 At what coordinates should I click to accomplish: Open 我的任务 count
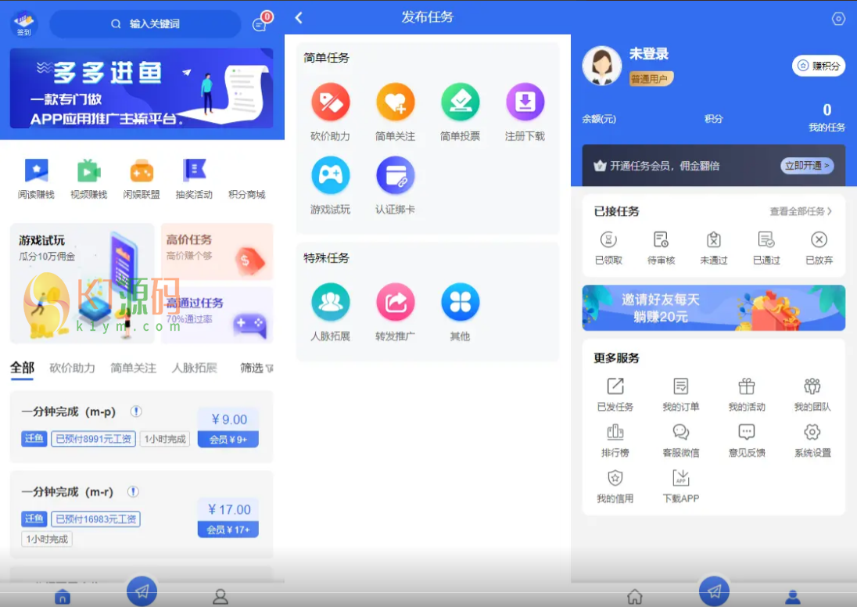(827, 117)
